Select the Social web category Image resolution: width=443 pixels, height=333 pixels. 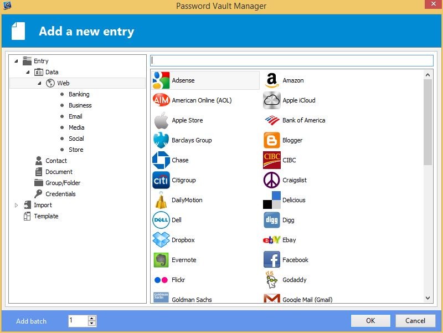(x=76, y=139)
